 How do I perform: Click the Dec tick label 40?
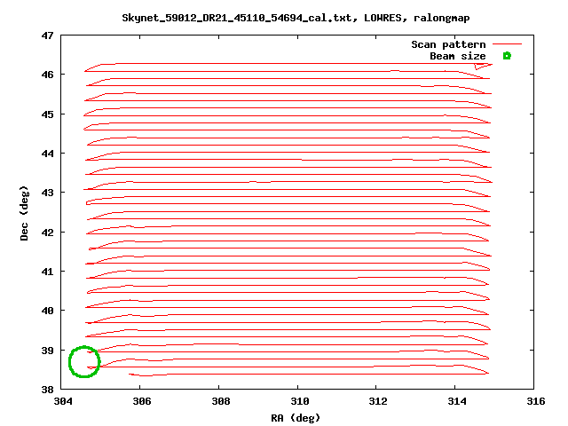tap(47, 311)
